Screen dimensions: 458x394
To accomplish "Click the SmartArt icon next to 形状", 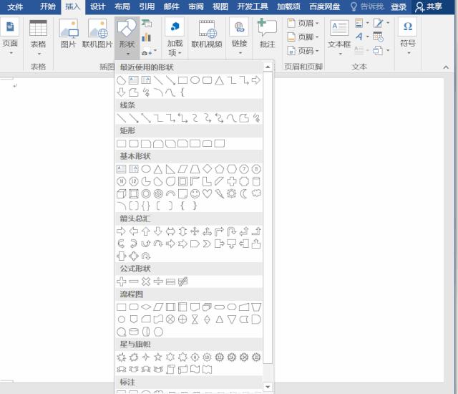I will click(147, 23).
